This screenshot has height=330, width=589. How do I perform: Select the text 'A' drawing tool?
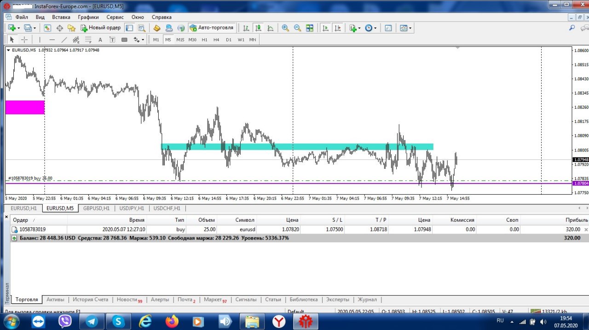click(100, 40)
